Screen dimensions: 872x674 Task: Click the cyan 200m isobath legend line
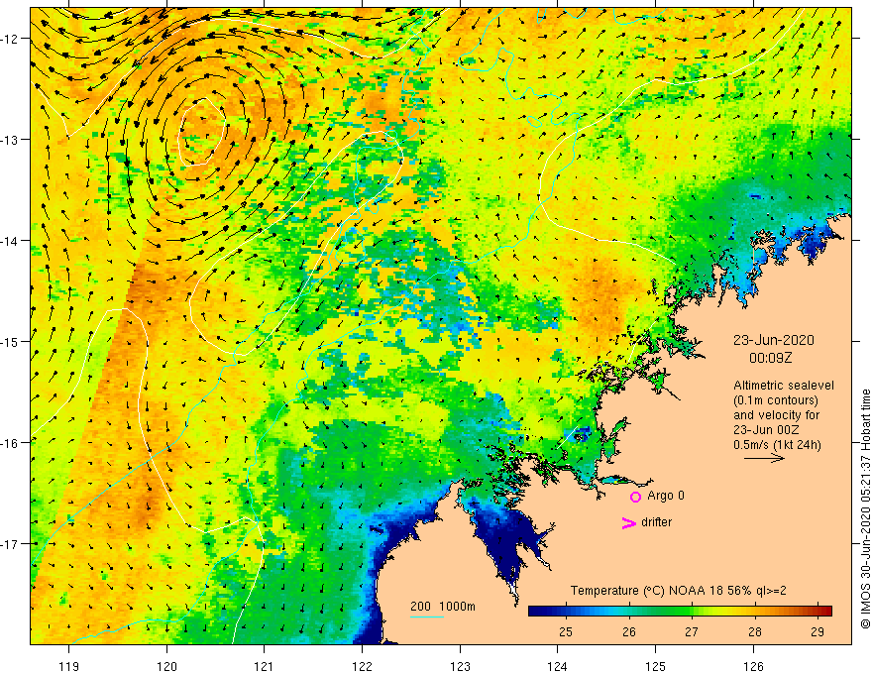(426, 617)
